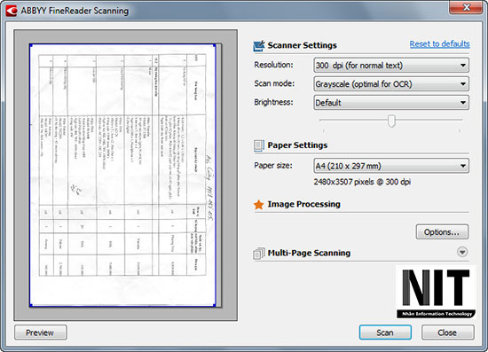This screenshot has height=352, width=488.
Task: Expand the Multi-Page Scanning section
Action: coord(462,252)
